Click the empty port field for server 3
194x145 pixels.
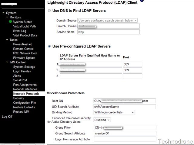tap(133, 76)
